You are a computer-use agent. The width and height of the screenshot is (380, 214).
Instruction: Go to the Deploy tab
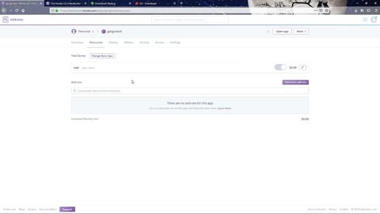[x=113, y=42]
